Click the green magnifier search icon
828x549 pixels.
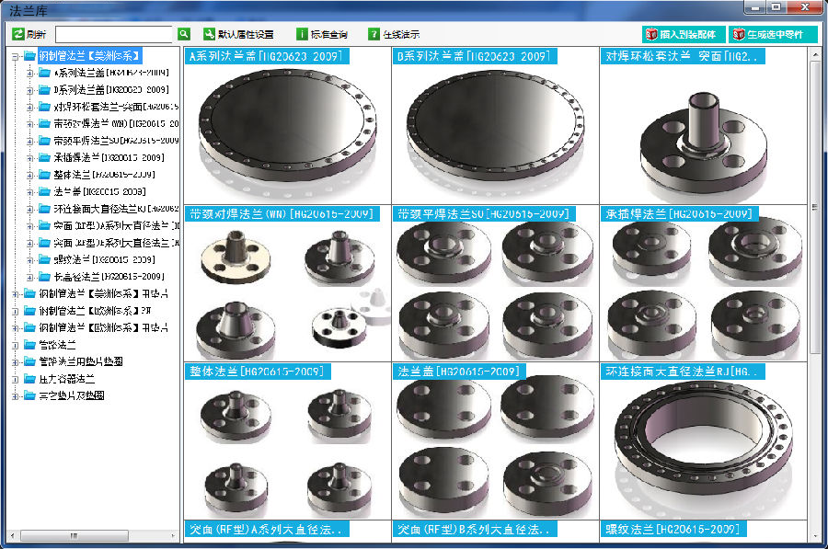(x=184, y=34)
